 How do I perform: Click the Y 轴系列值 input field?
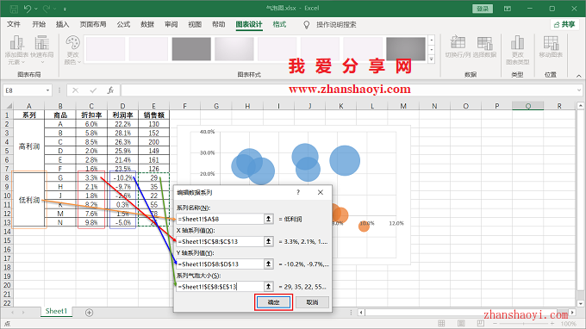point(220,264)
